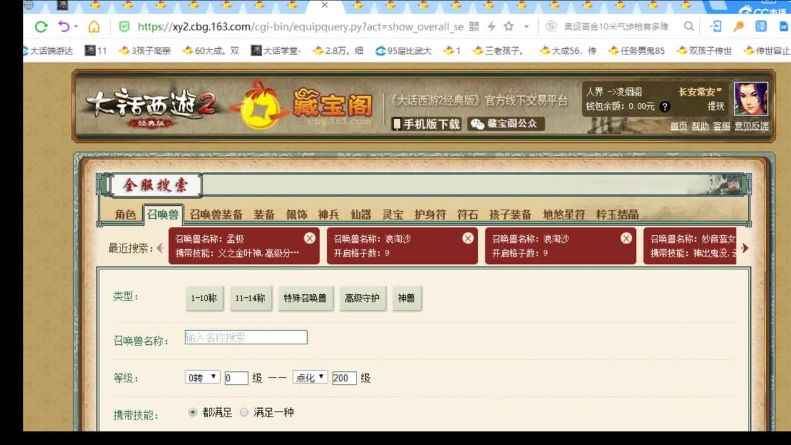Choose the 1-10称 type button

point(204,298)
